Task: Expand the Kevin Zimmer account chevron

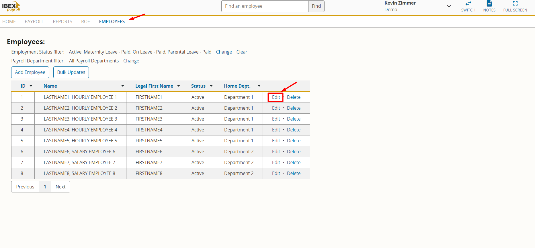Action: click(449, 6)
